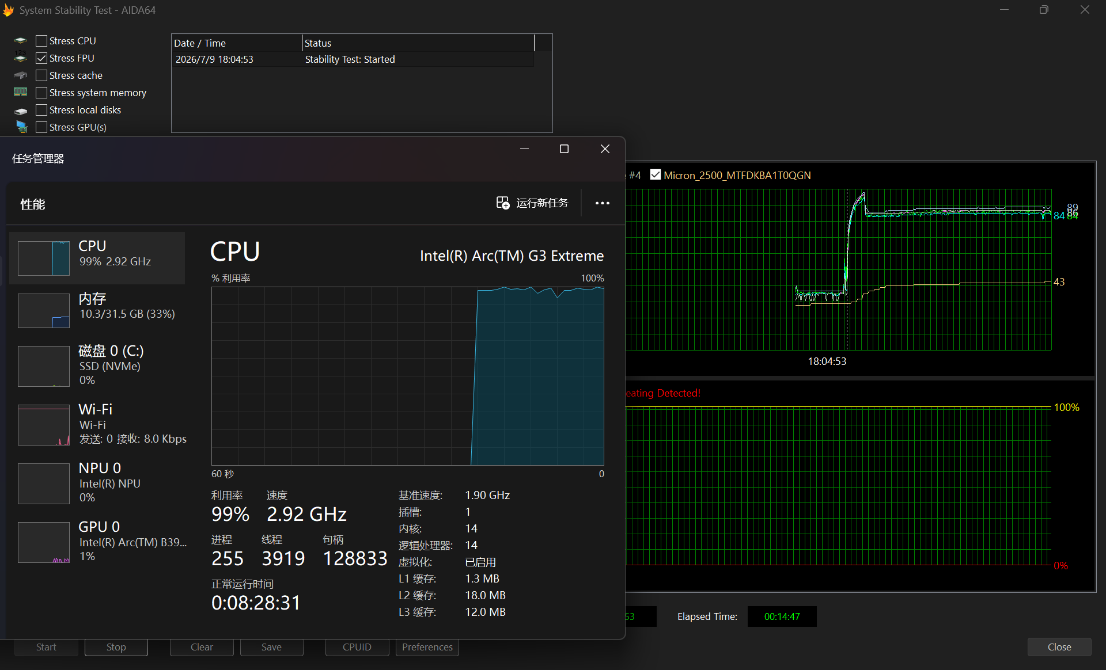Open the Preferences dialog
Viewport: 1106px width, 670px height.
[427, 647]
